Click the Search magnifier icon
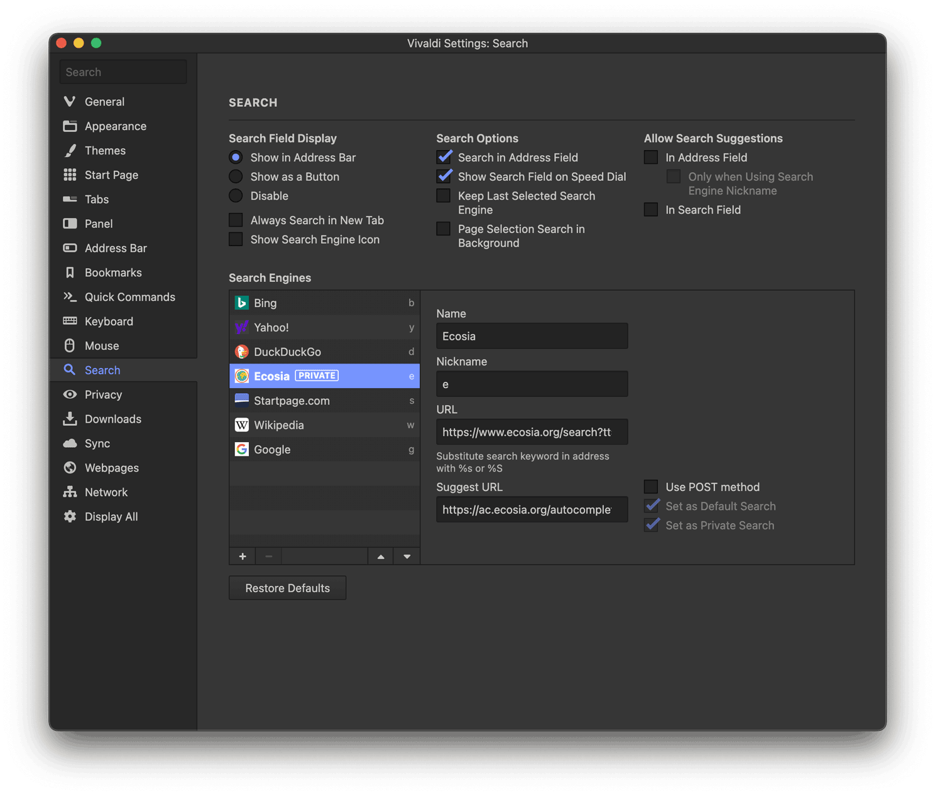This screenshot has width=935, height=795. coord(70,370)
